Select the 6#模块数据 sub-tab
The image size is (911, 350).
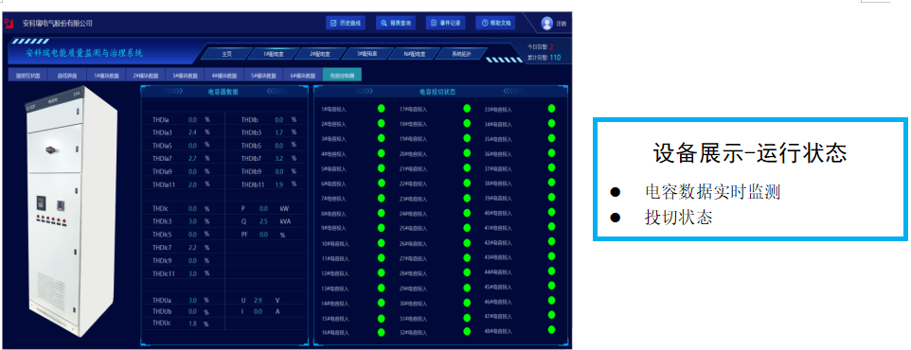point(301,75)
